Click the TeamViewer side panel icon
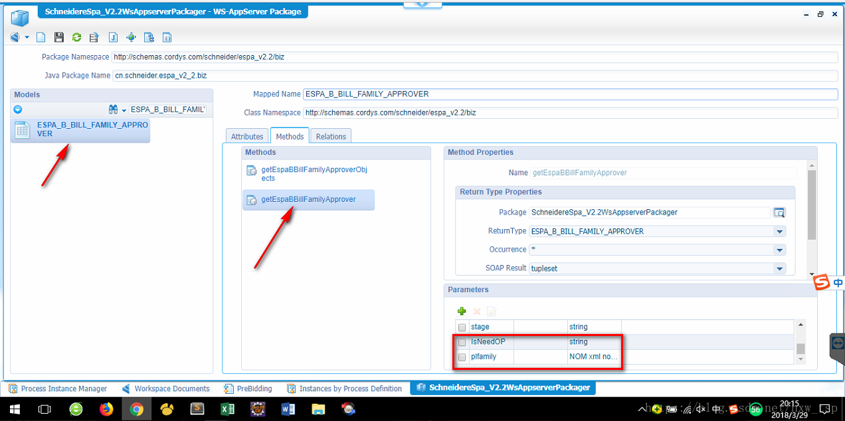The width and height of the screenshot is (845, 421). pyautogui.click(x=838, y=343)
